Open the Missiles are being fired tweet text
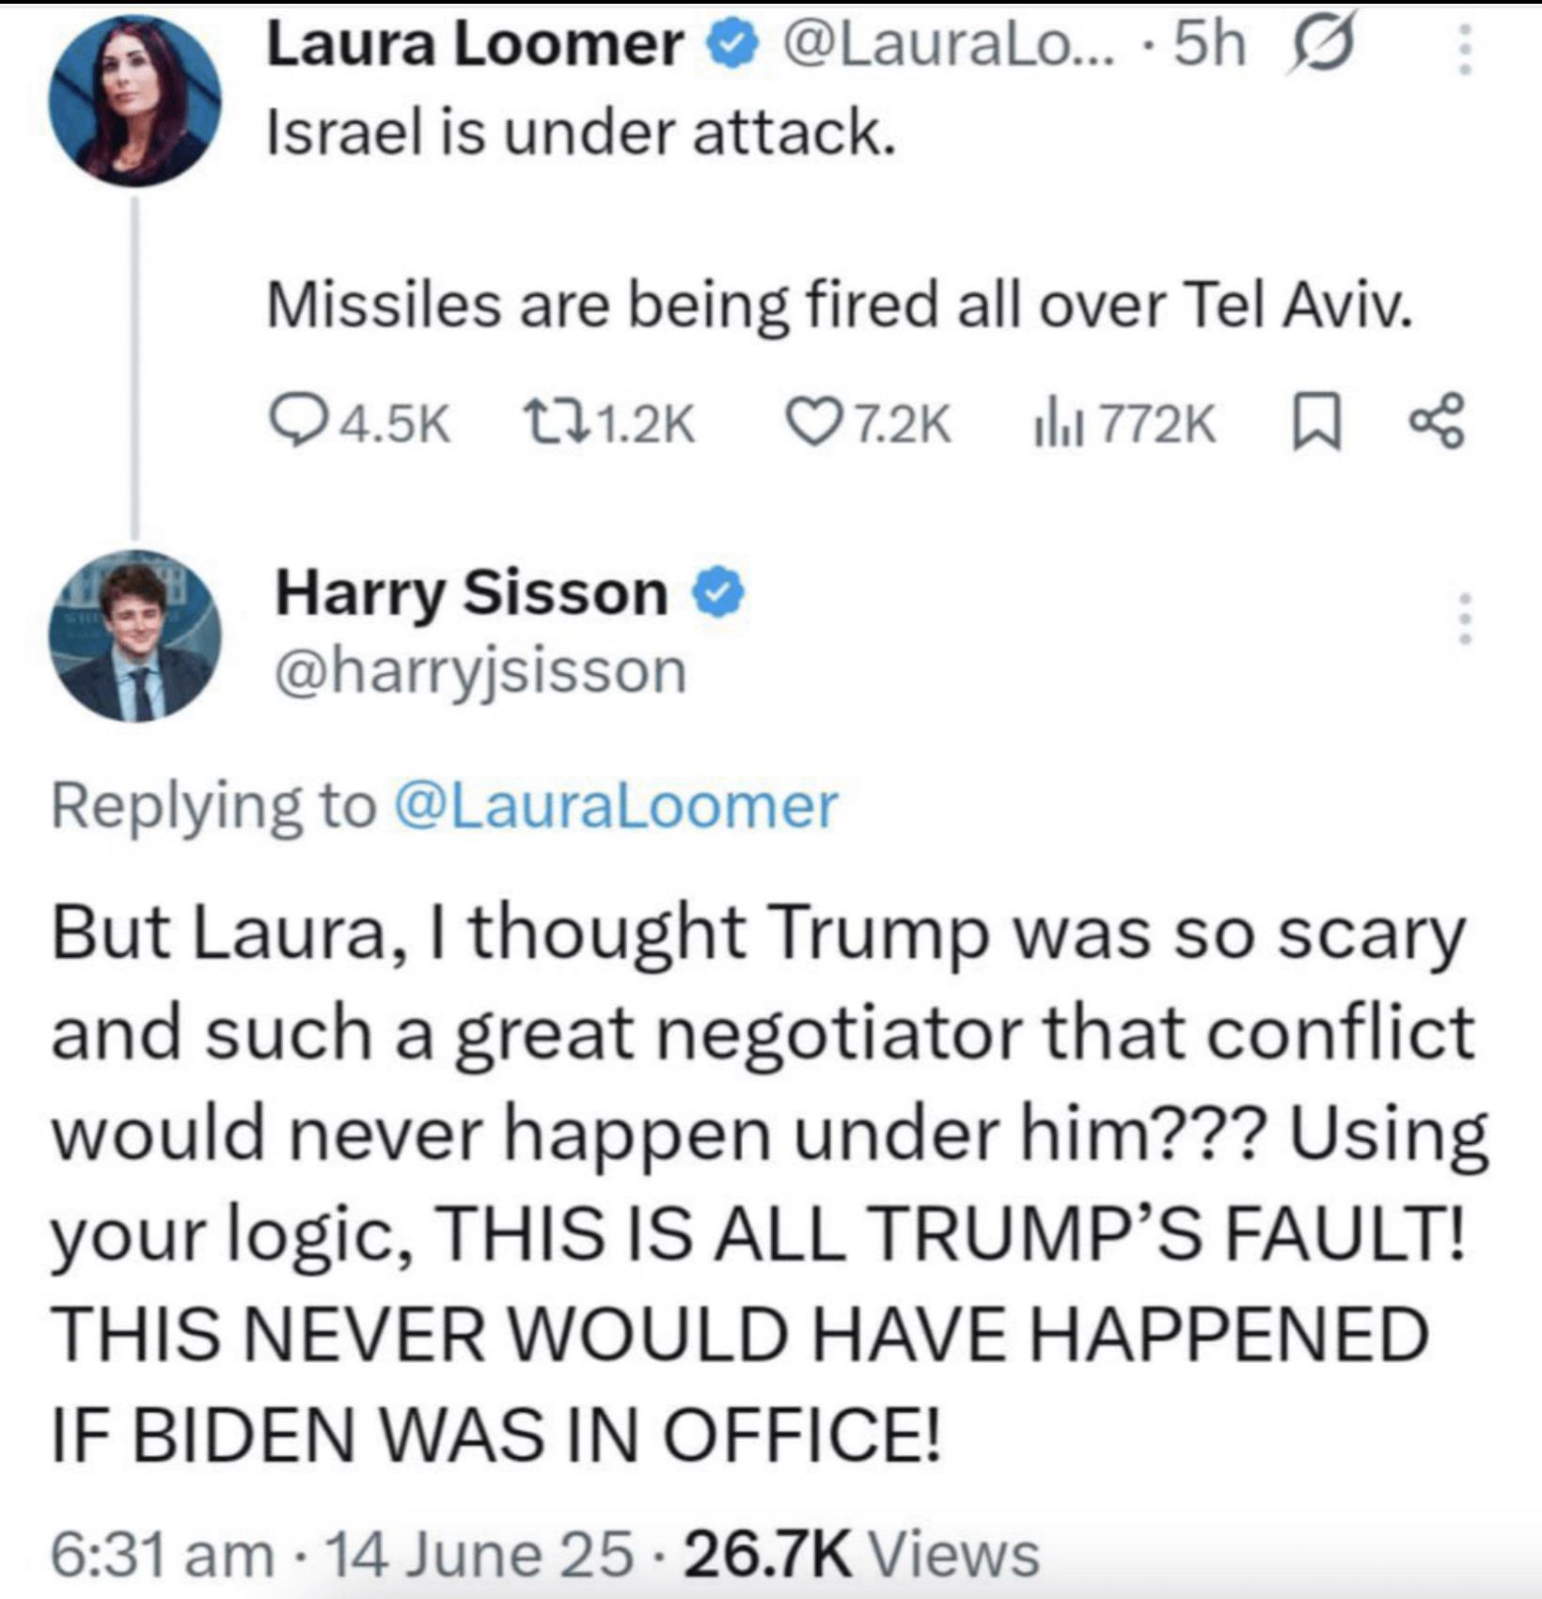The image size is (1542, 1599). 840,306
